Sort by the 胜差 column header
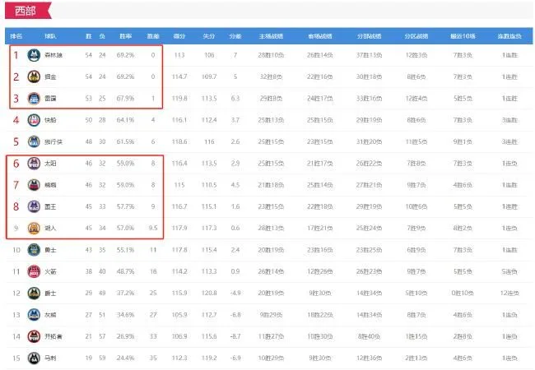Image resolution: width=535 pixels, height=370 pixels. pyautogui.click(x=153, y=36)
